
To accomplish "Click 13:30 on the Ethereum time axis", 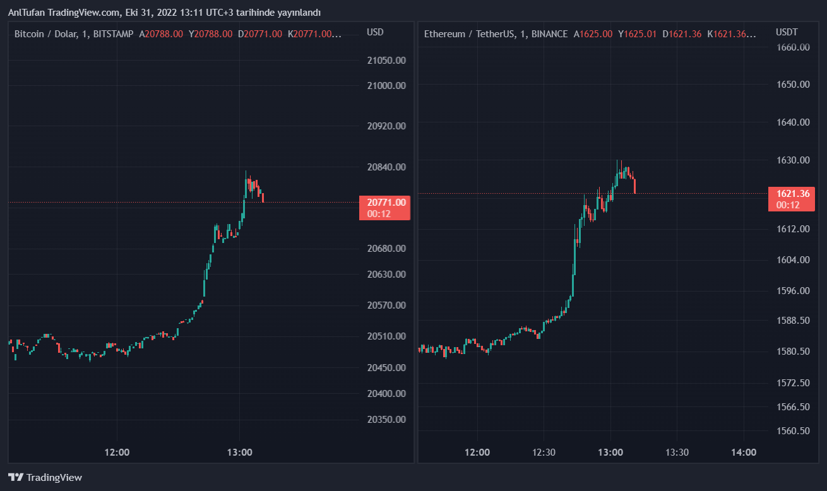I will [677, 453].
